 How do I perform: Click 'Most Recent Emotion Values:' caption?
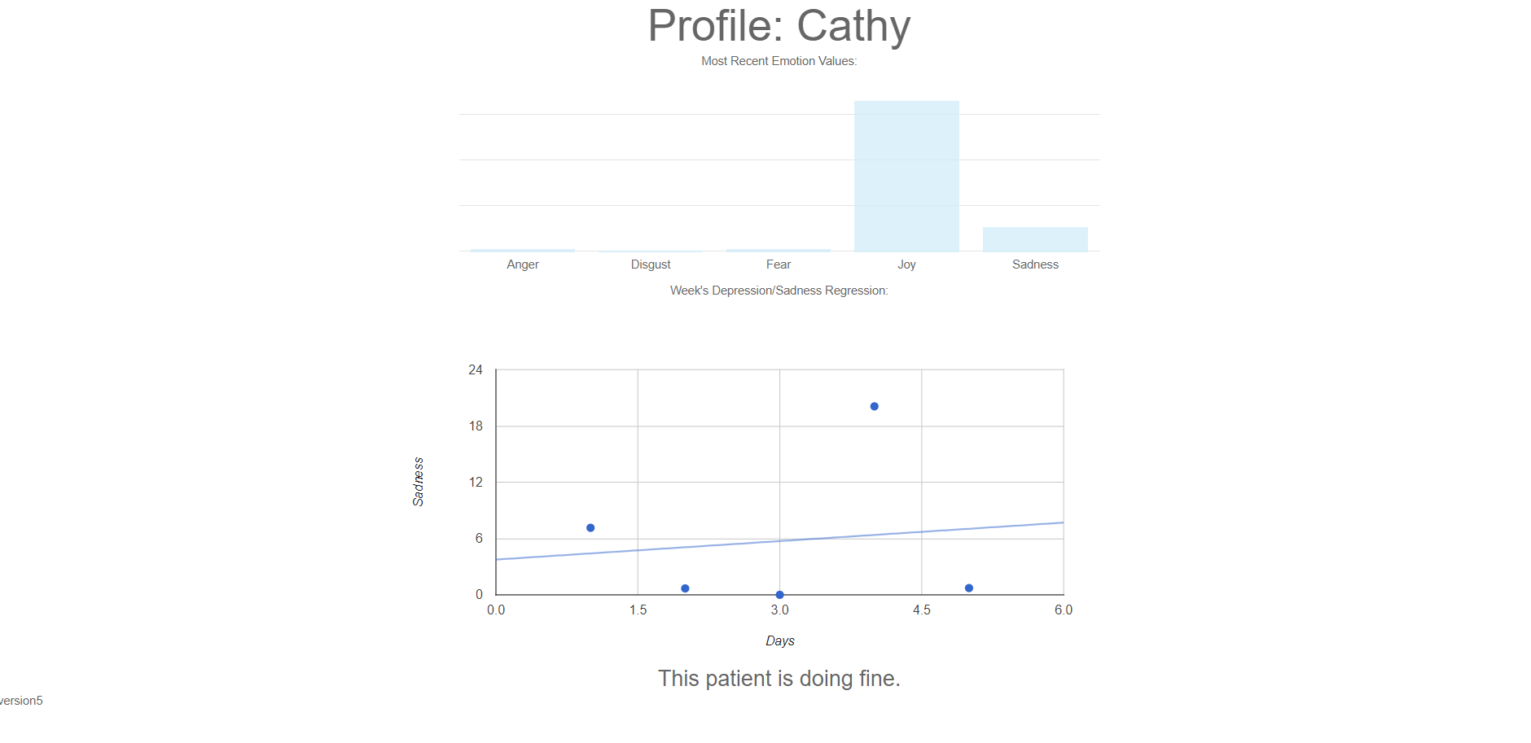point(779,61)
